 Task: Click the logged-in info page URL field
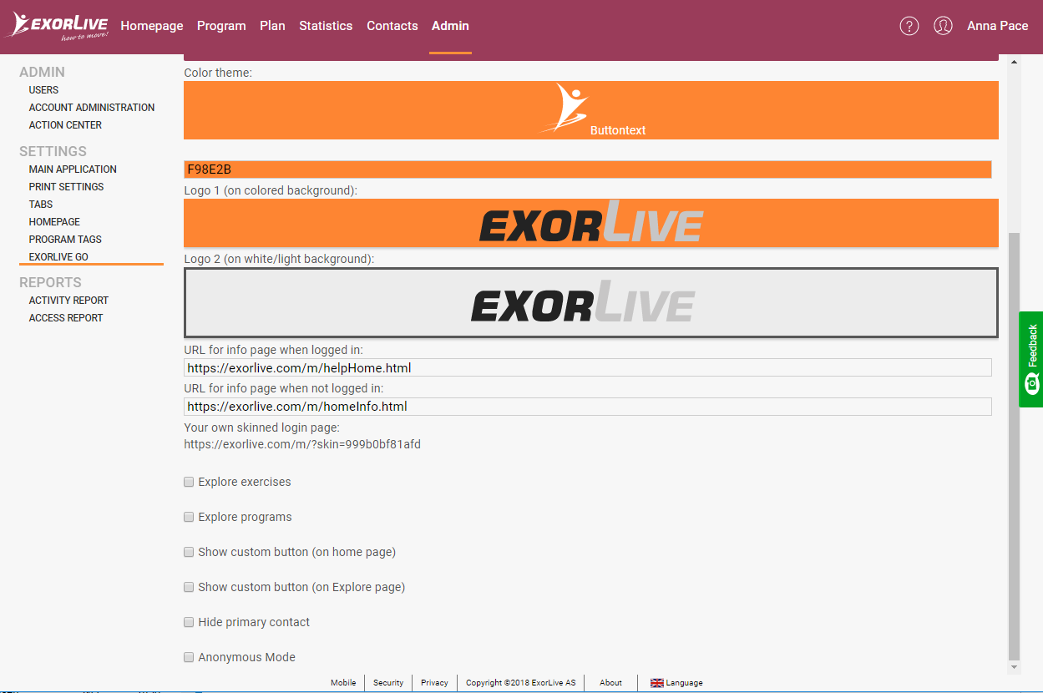(x=588, y=367)
